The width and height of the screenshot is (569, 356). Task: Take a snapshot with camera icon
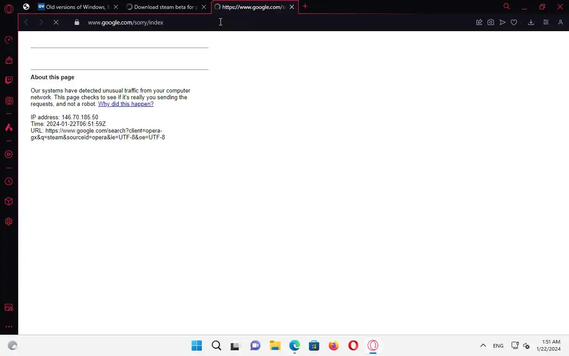pos(491,22)
